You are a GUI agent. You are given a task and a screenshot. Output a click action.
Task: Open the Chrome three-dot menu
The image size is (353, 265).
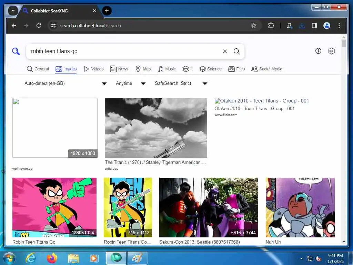pyautogui.click(x=339, y=26)
